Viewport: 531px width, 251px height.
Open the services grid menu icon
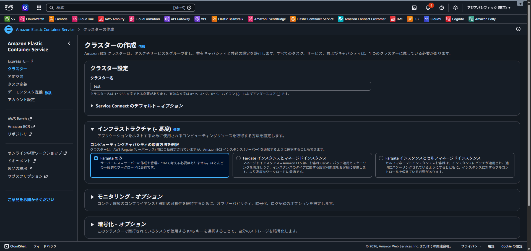click(39, 8)
